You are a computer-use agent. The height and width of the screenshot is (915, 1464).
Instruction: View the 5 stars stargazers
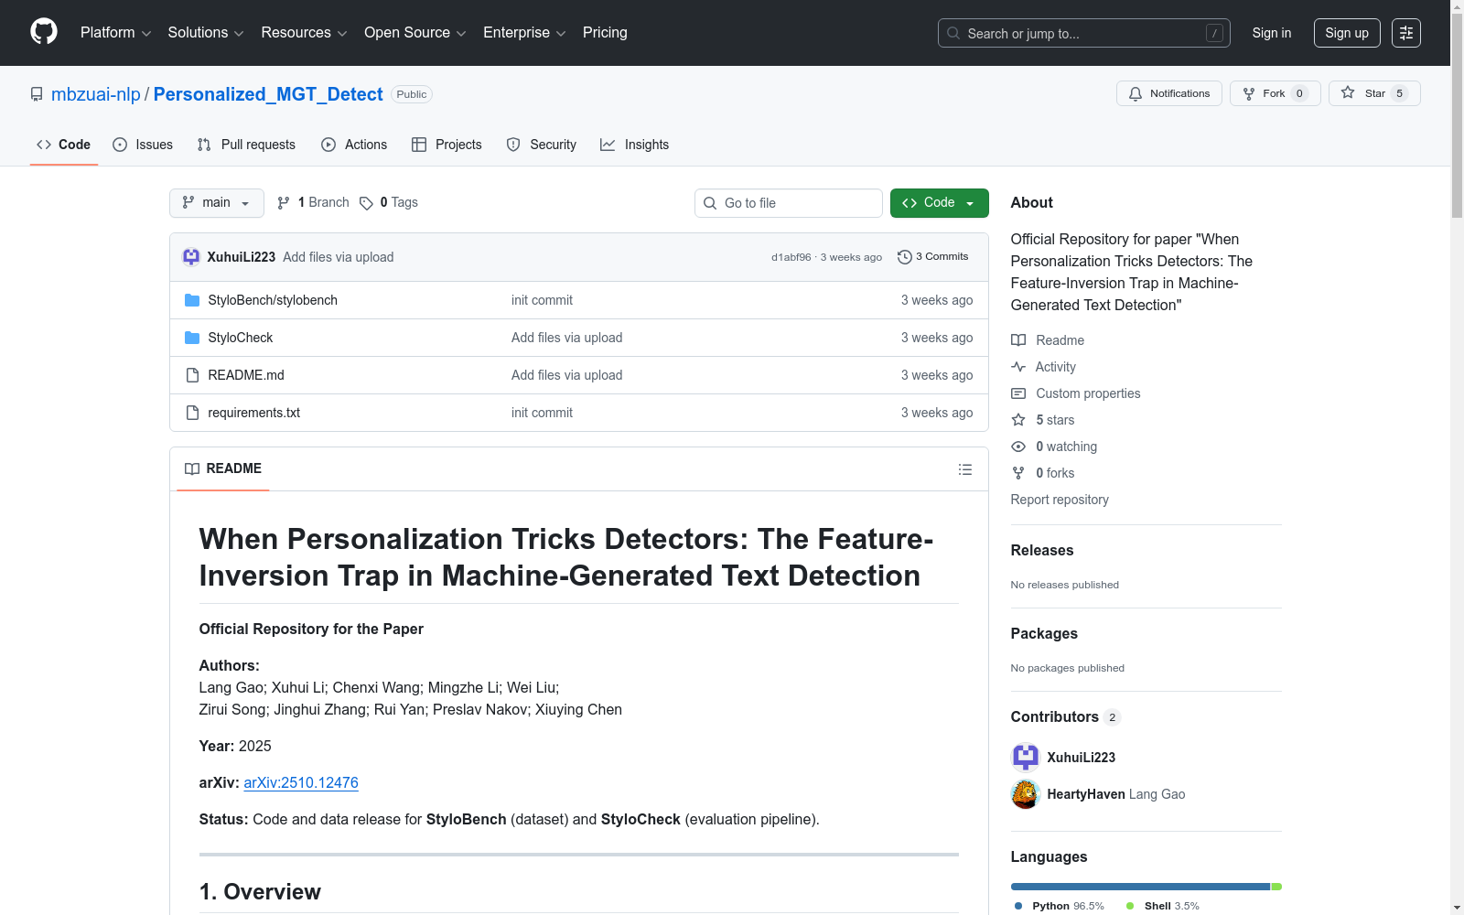point(1043,420)
